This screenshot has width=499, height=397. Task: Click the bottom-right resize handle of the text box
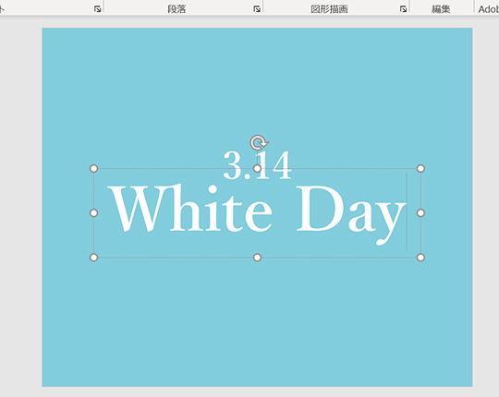(x=420, y=258)
